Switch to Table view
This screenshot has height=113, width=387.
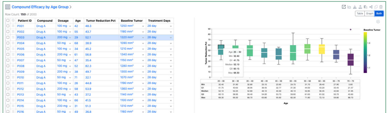[360, 13]
